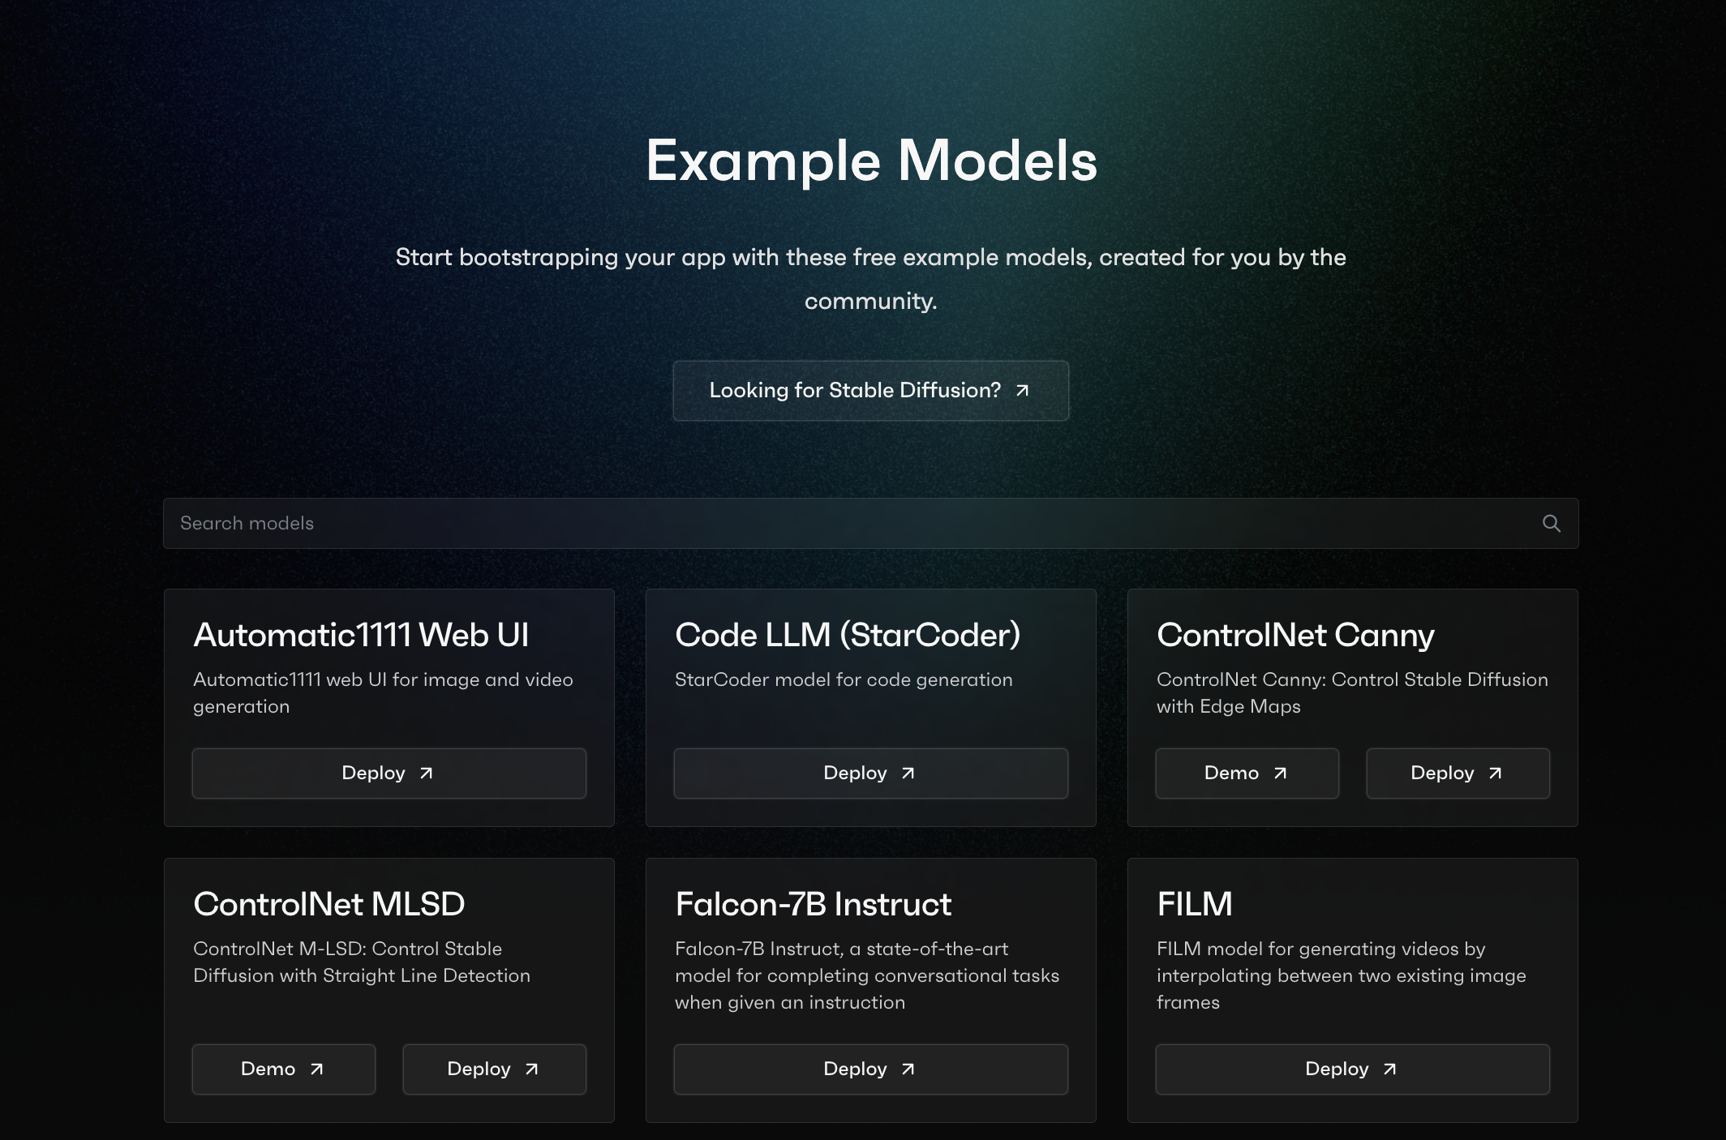Click the search magnifier icon
The width and height of the screenshot is (1726, 1140).
tap(1551, 524)
